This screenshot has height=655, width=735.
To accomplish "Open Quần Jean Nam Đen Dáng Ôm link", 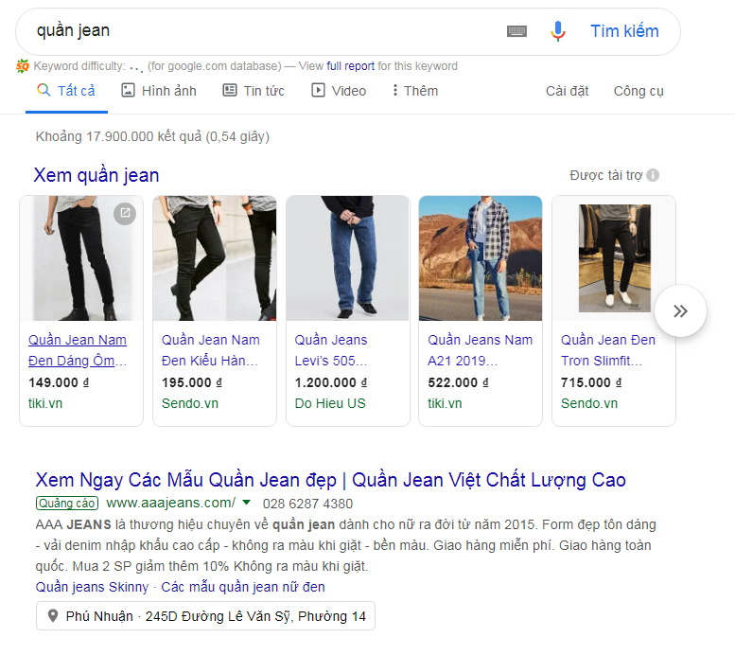I will 78,350.
